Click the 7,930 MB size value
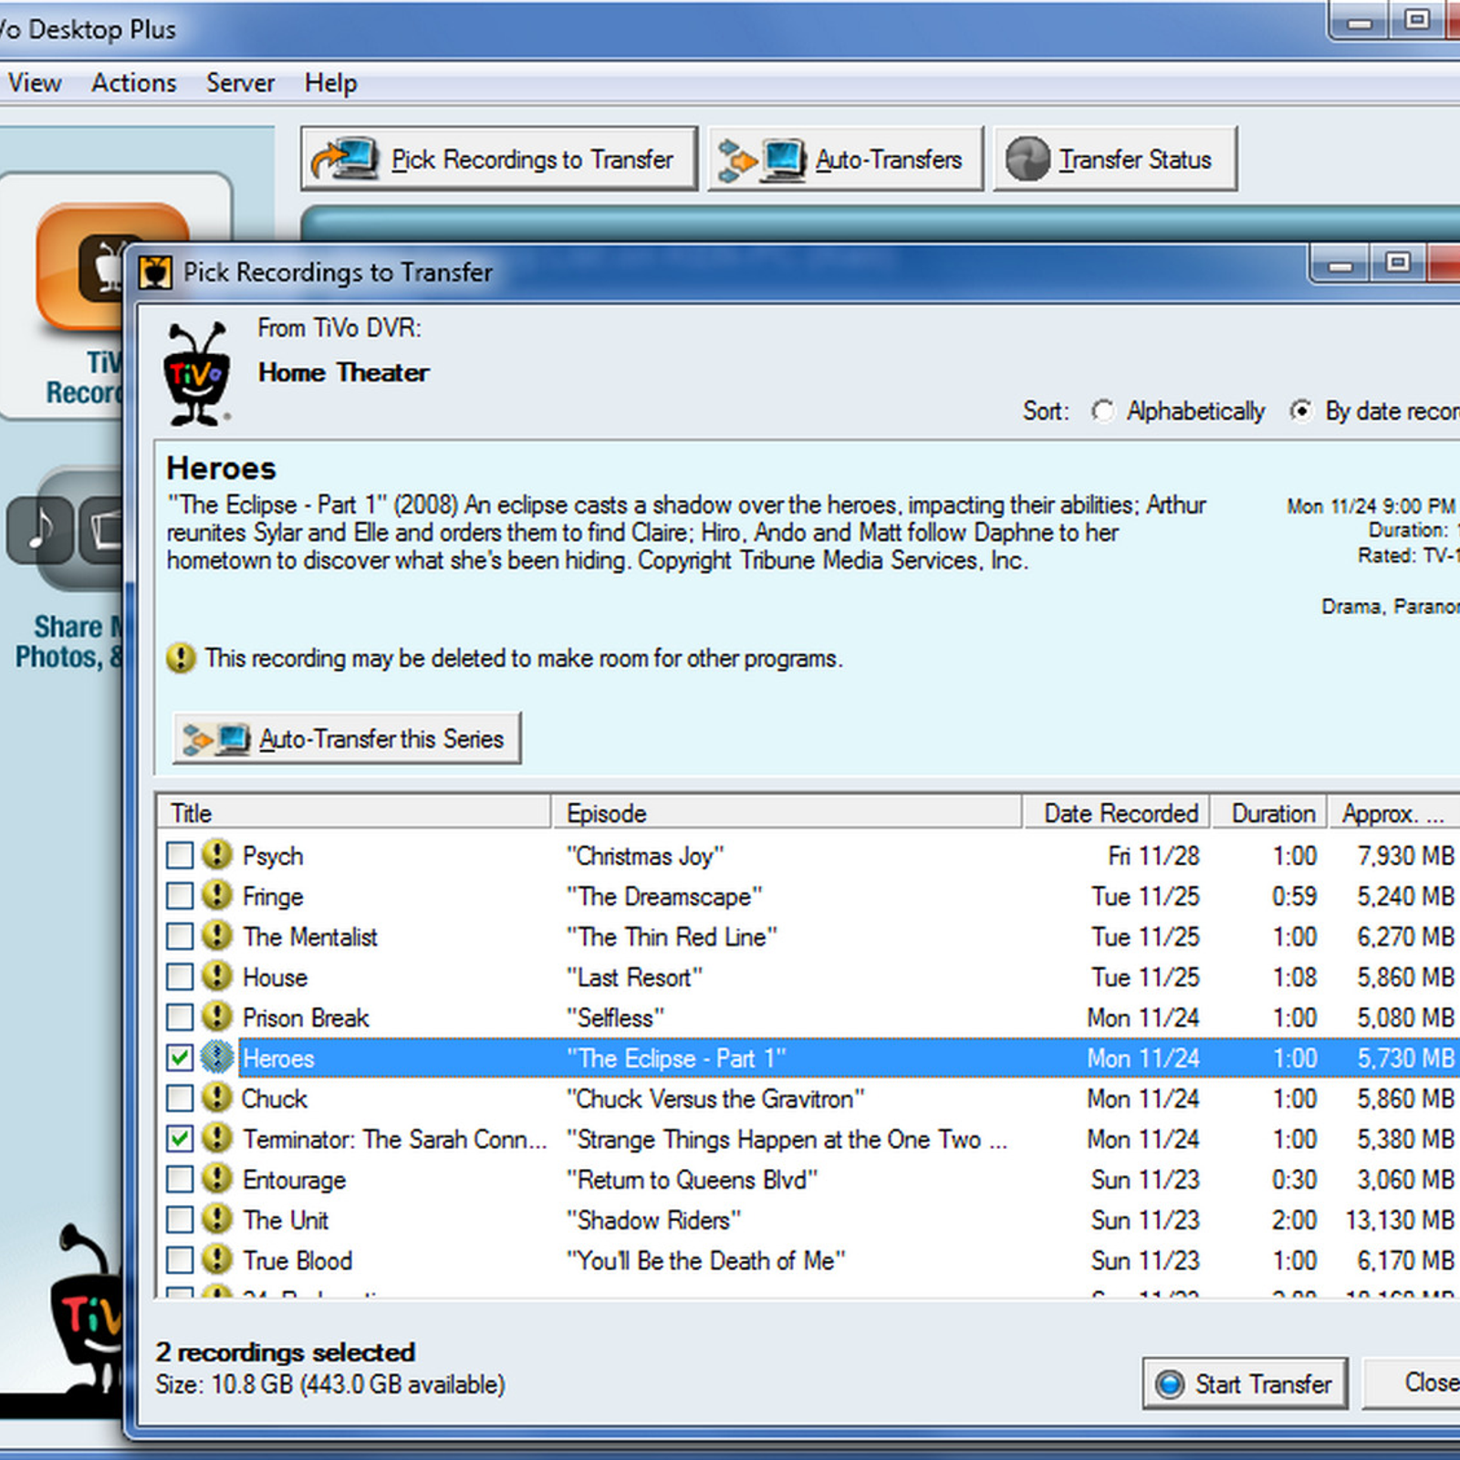The height and width of the screenshot is (1460, 1460). [1405, 856]
